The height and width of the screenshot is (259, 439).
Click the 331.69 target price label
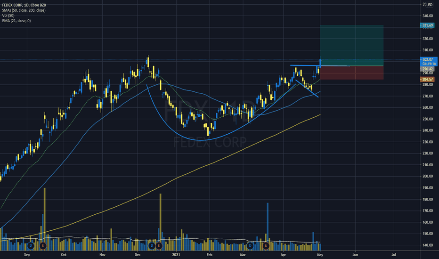(x=427, y=25)
